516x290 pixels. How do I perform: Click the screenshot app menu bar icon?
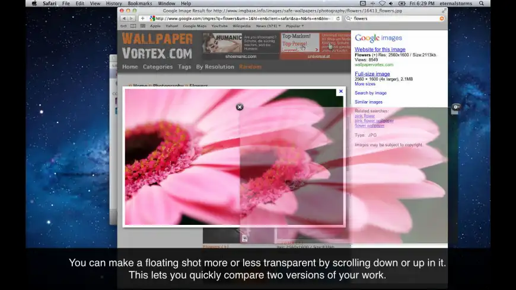[362, 4]
